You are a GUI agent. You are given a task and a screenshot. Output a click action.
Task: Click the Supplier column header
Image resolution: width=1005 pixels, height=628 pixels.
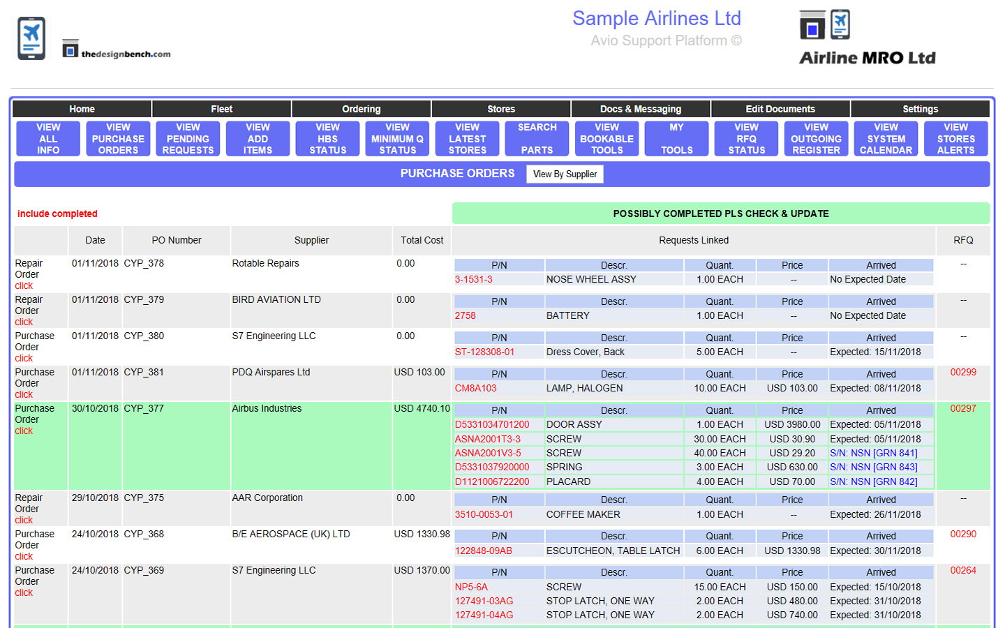[311, 240]
